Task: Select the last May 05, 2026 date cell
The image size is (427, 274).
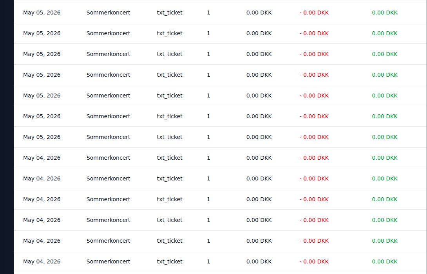Action: (42, 137)
